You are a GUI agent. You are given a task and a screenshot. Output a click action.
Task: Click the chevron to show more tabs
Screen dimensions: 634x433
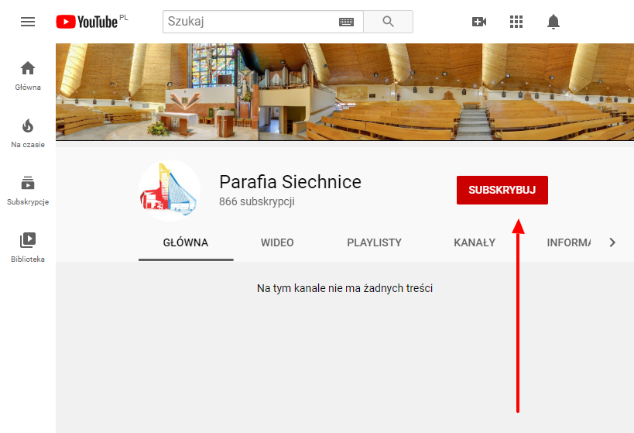point(612,242)
